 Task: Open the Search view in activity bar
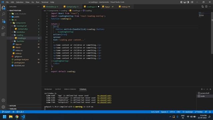3,14
